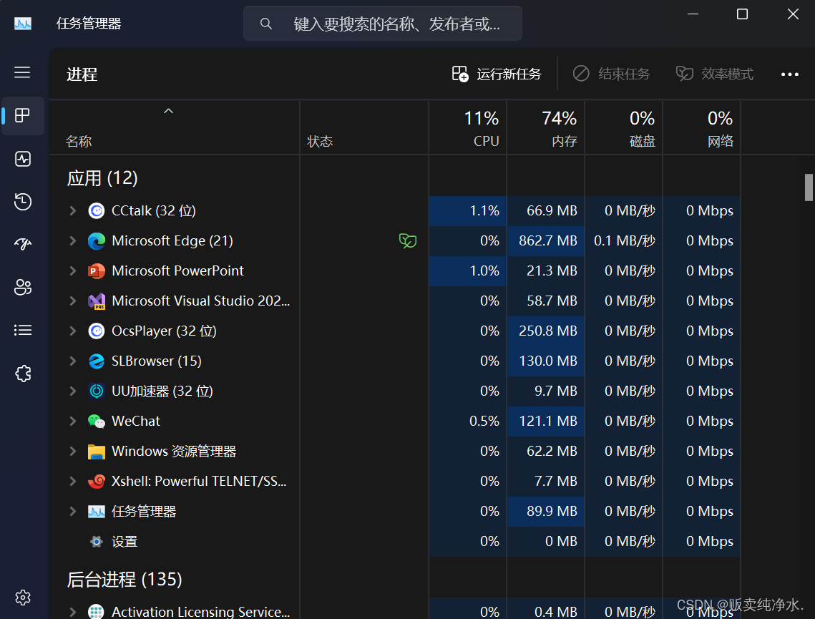Open the Users sidebar icon

pyautogui.click(x=22, y=287)
